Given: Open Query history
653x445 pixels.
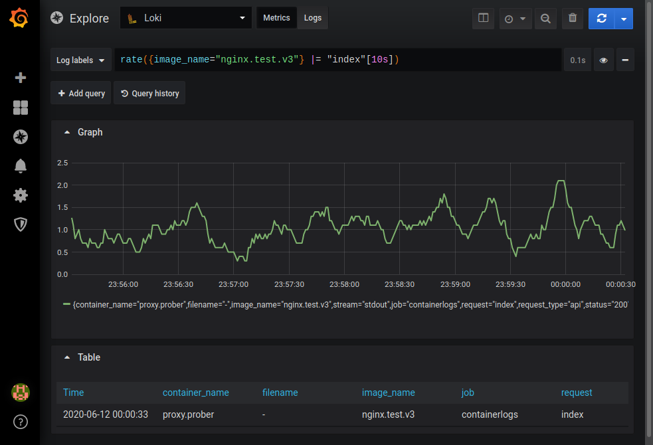Looking at the screenshot, I should click(x=149, y=93).
